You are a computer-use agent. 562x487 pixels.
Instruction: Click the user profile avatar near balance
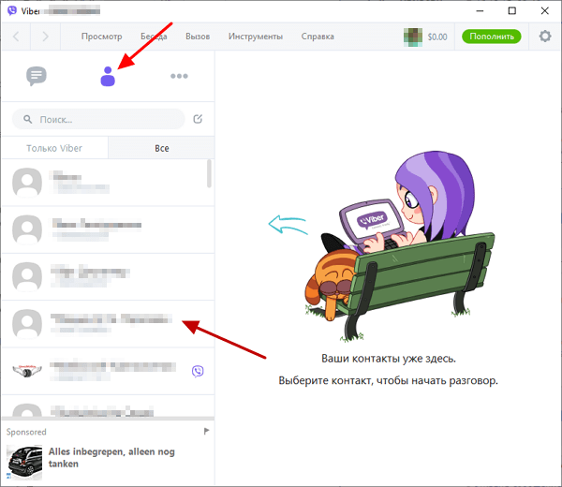pos(412,37)
